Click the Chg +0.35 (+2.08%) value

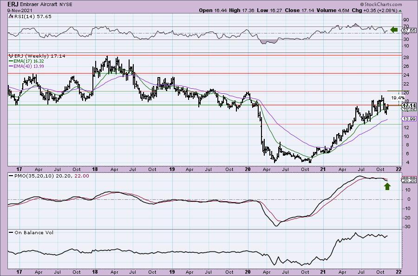click(x=374, y=10)
